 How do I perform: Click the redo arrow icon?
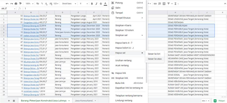(x=11, y=4)
